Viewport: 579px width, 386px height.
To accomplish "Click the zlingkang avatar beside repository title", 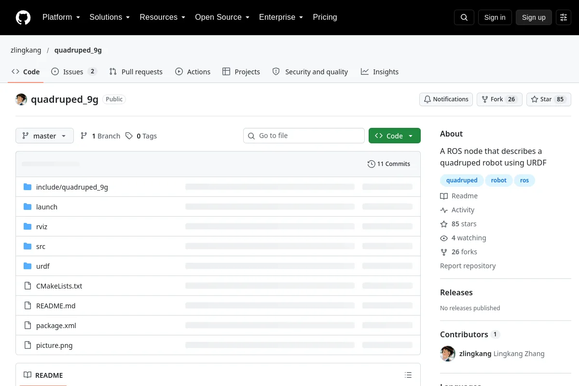I will click(21, 99).
